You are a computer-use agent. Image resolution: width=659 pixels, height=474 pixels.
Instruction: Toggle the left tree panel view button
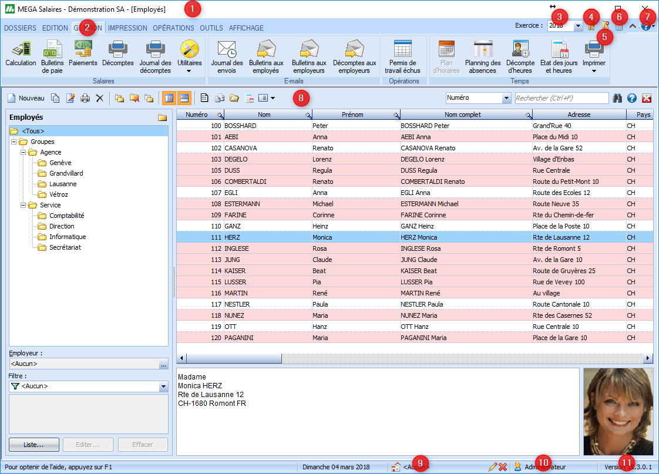(x=168, y=98)
